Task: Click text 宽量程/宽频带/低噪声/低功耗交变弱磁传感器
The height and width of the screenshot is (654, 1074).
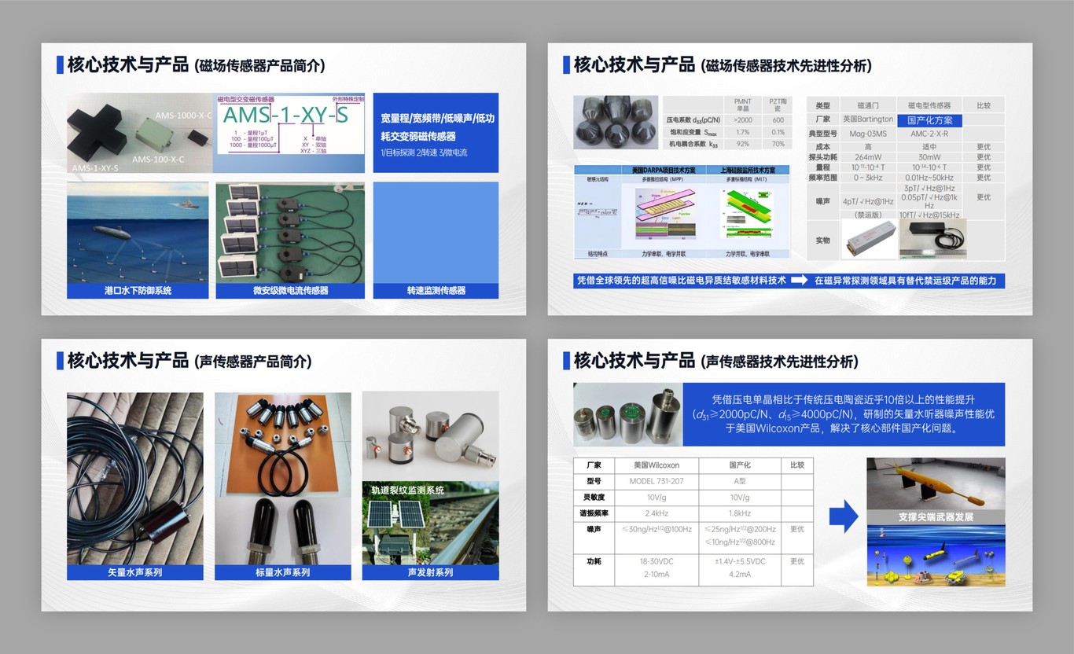Action: click(x=437, y=127)
